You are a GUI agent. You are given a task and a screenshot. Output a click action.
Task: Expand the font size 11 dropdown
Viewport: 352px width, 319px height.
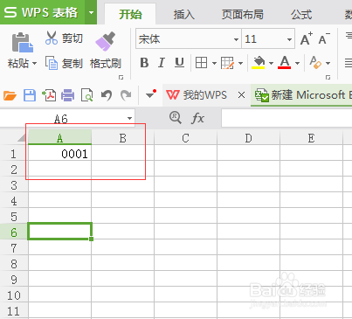(x=289, y=39)
